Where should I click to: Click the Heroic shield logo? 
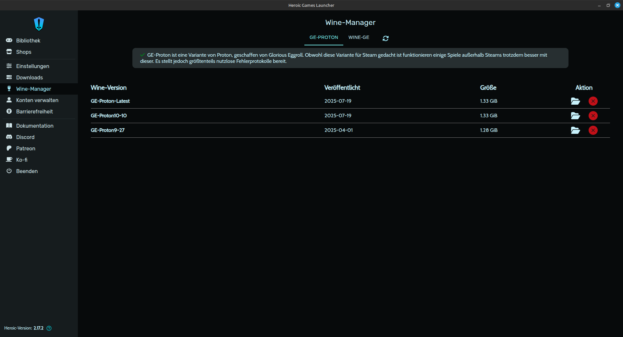pyautogui.click(x=39, y=24)
